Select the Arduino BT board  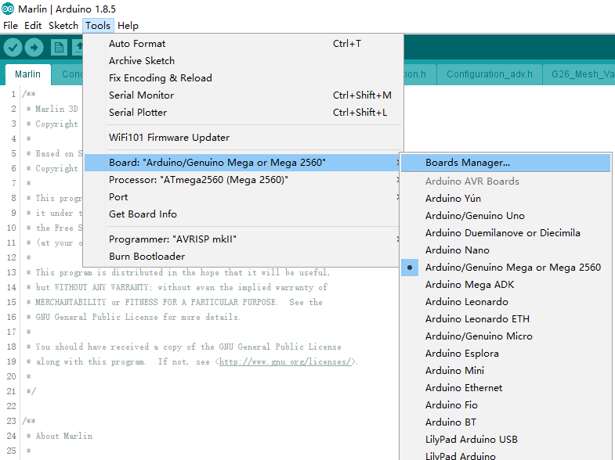point(505,422)
